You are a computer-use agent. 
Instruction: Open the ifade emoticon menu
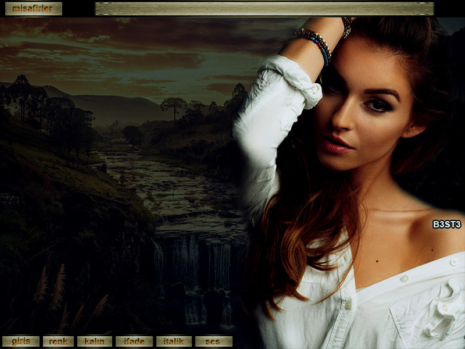pyautogui.click(x=134, y=341)
